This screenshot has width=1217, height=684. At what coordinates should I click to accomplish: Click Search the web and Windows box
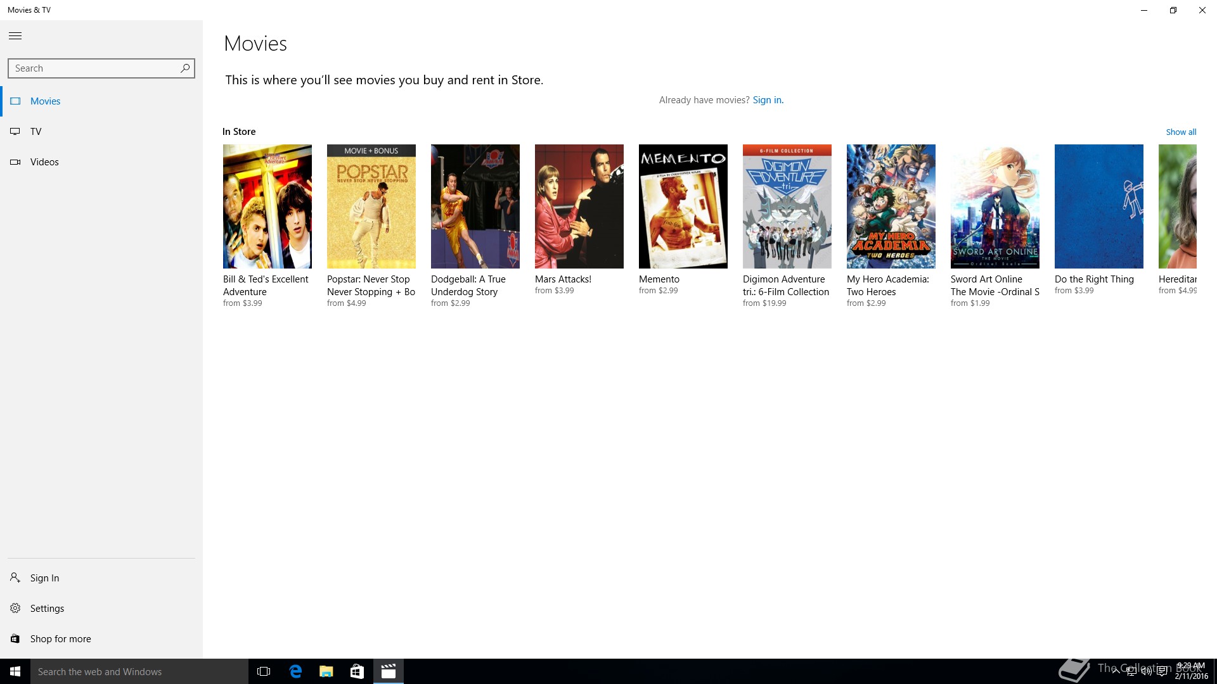pyautogui.click(x=139, y=671)
